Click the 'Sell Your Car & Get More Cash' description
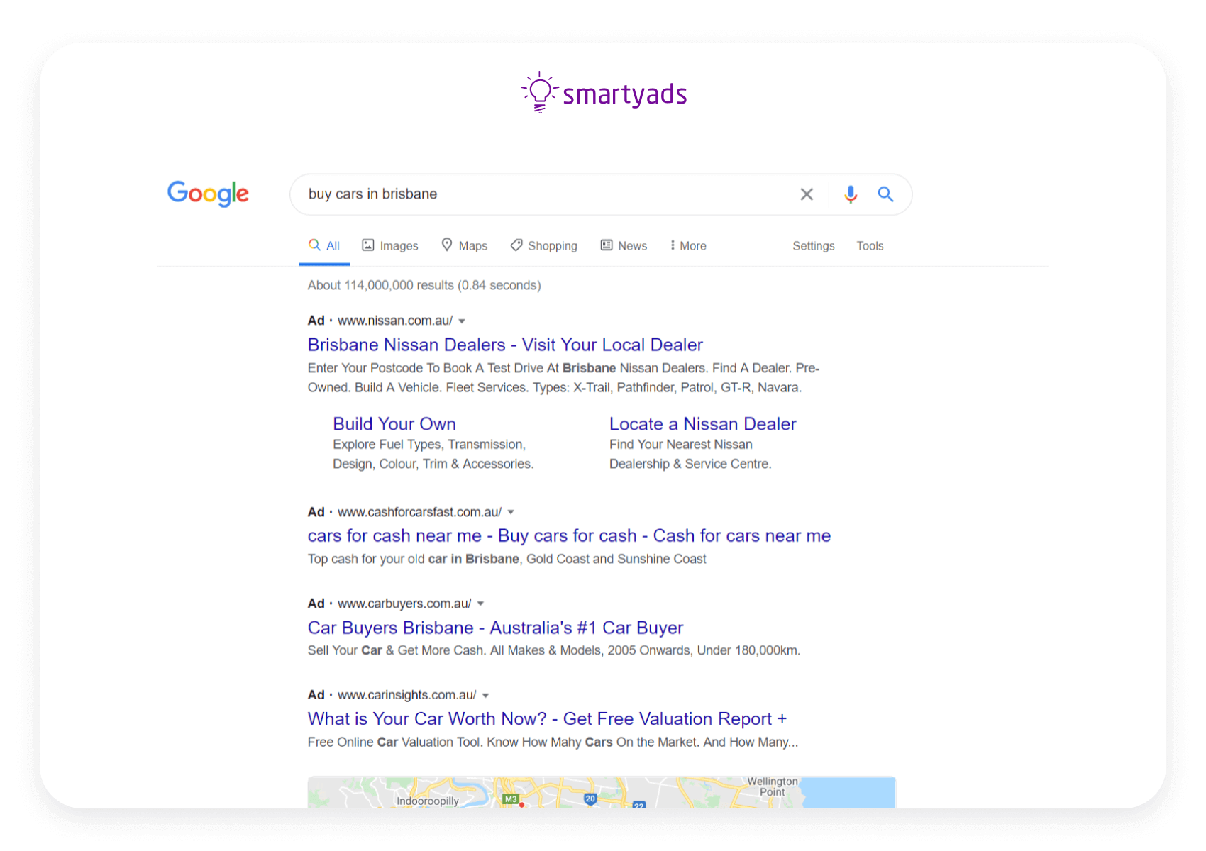Image resolution: width=1206 pixels, height=851 pixels. pos(553,650)
